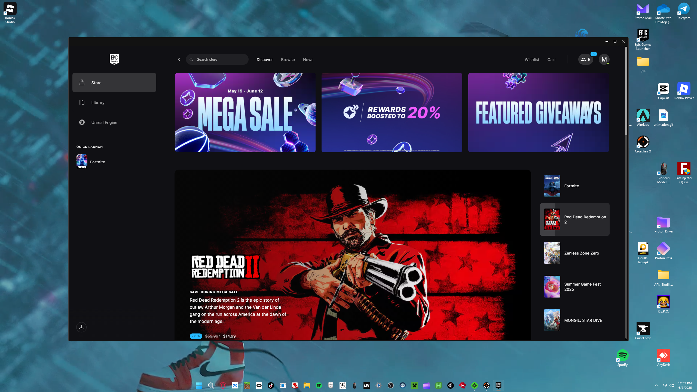Open Library from the sidebar

tap(98, 103)
